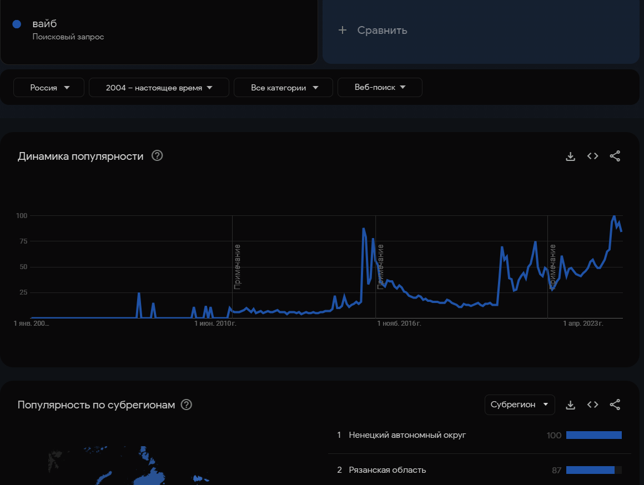The height and width of the screenshot is (485, 644).
Task: Click the 1 апр. 2023 г. axis label
Action: (x=583, y=324)
